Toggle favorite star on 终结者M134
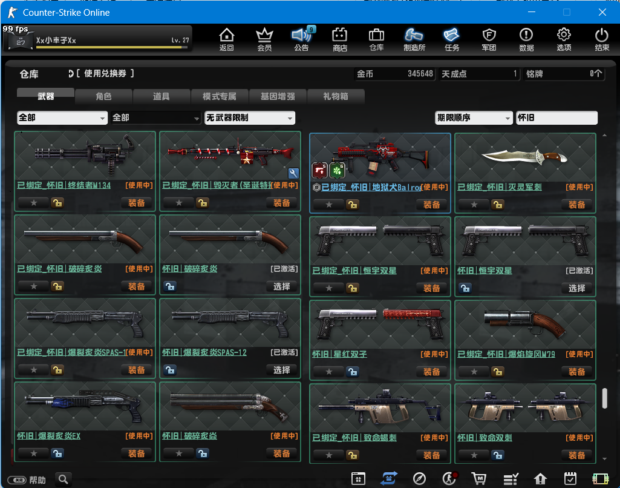 tap(34, 203)
